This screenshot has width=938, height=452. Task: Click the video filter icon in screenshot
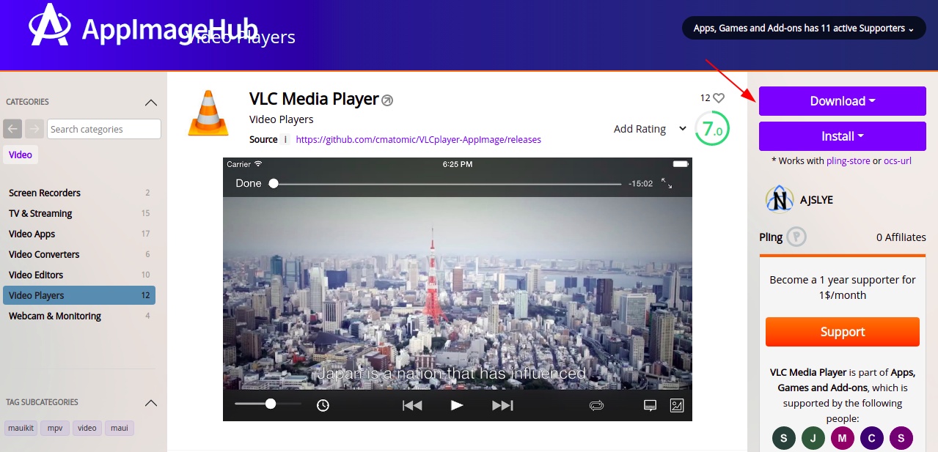pyautogui.click(x=677, y=405)
